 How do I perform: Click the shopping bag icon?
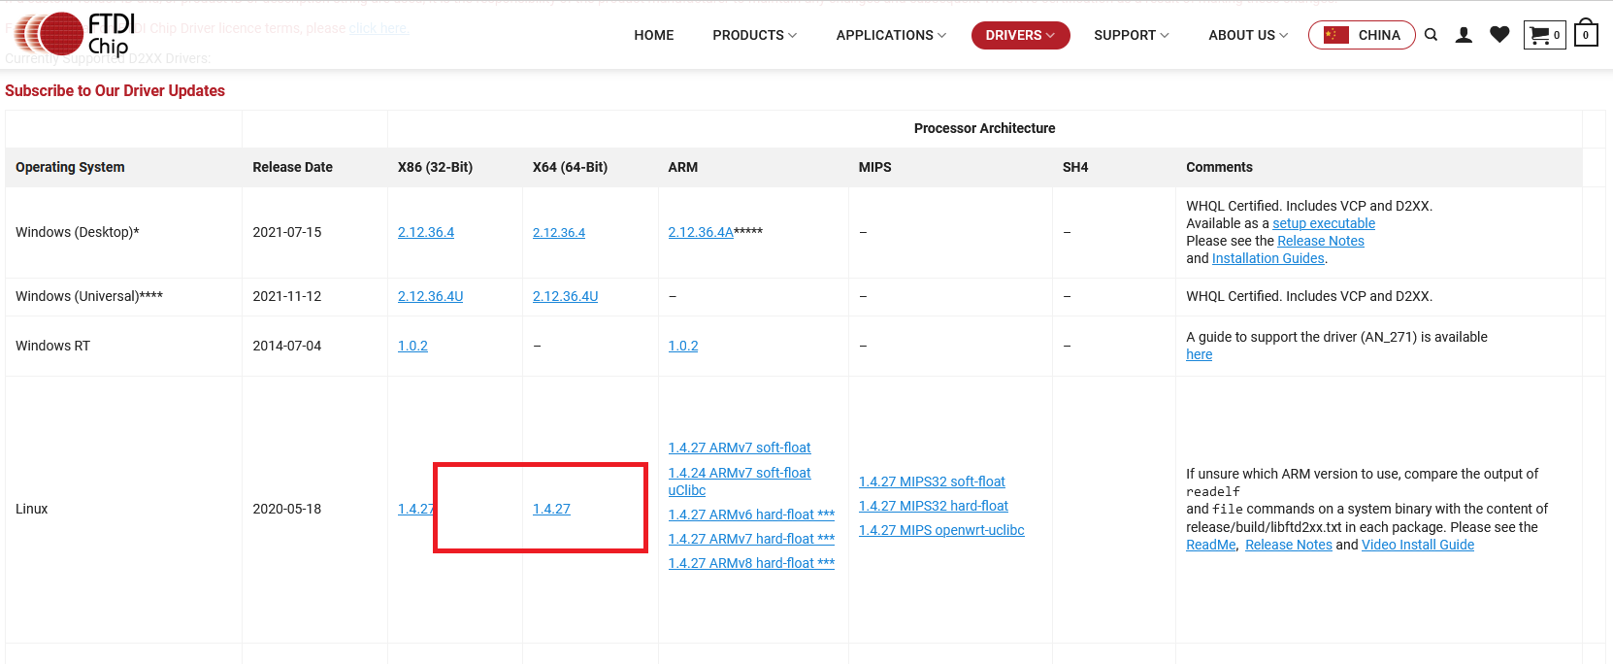(x=1586, y=33)
